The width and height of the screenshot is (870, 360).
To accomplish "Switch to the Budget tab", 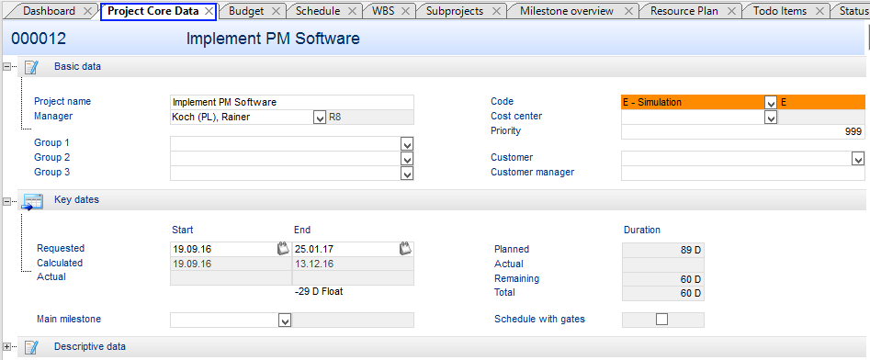I will (x=246, y=11).
